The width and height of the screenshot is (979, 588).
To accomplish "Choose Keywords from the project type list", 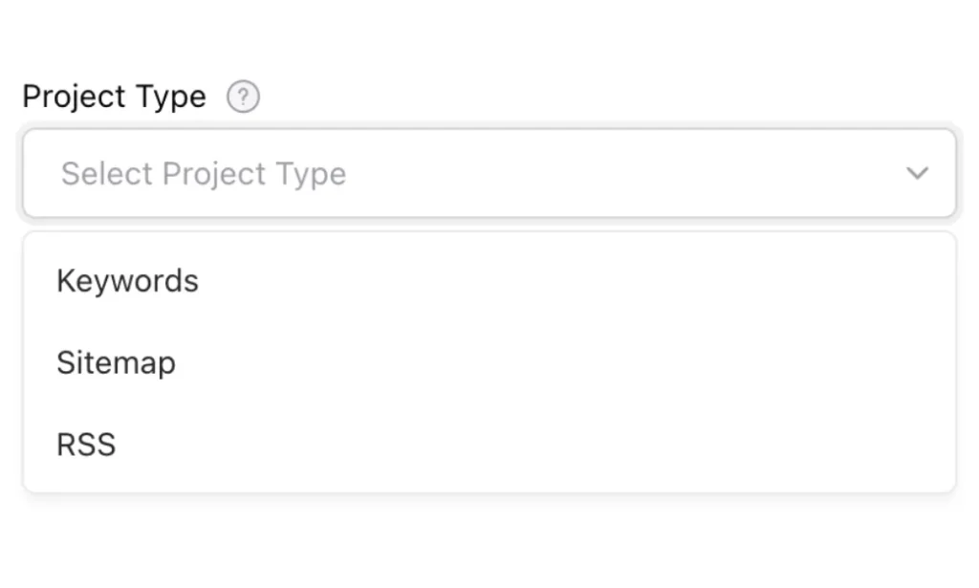I will [489, 281].
